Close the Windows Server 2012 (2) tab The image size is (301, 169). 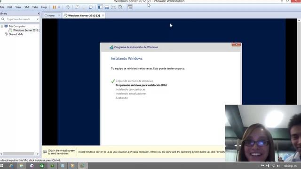pos(103,15)
